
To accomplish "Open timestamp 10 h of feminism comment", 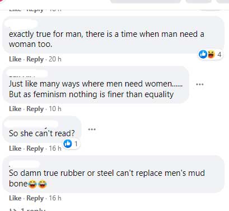I will coord(55,109).
